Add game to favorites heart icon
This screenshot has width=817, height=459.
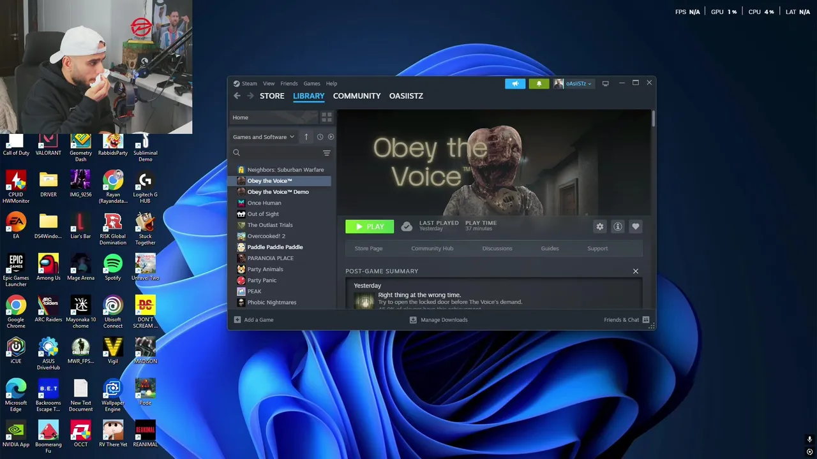tap(636, 226)
